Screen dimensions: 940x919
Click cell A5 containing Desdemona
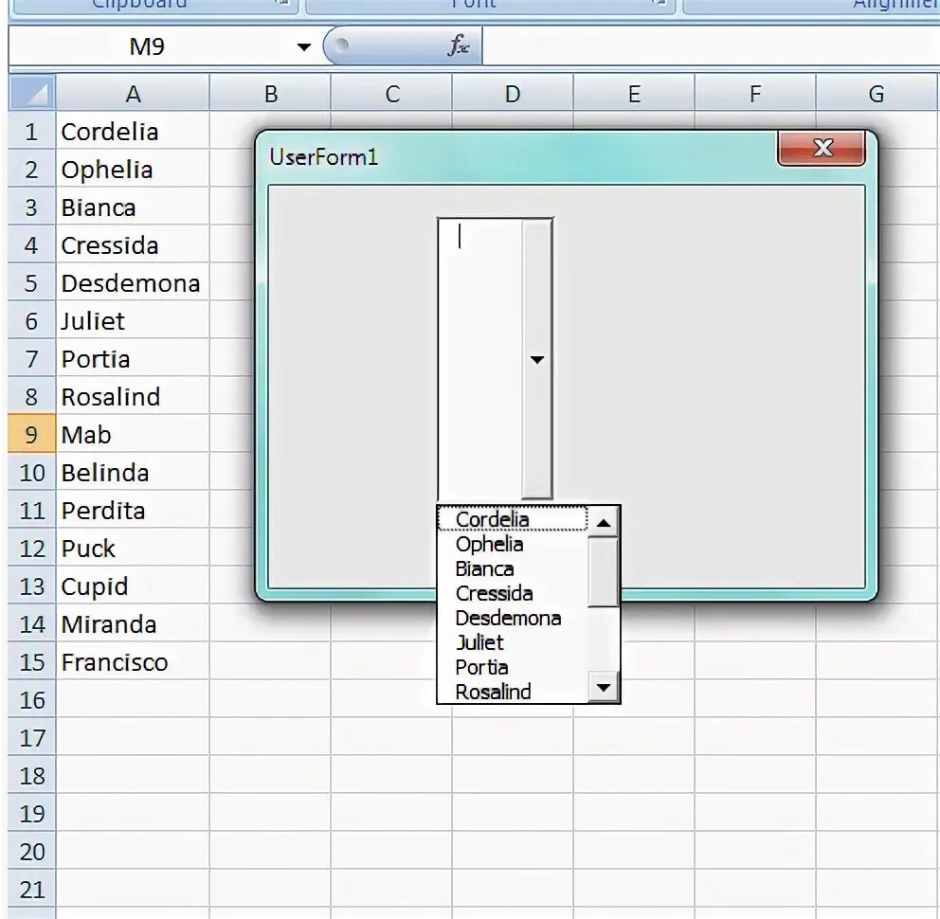(133, 282)
